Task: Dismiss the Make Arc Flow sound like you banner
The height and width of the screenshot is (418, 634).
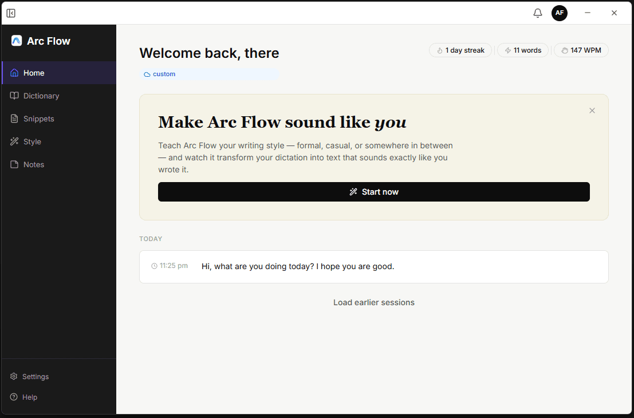Action: (592, 111)
